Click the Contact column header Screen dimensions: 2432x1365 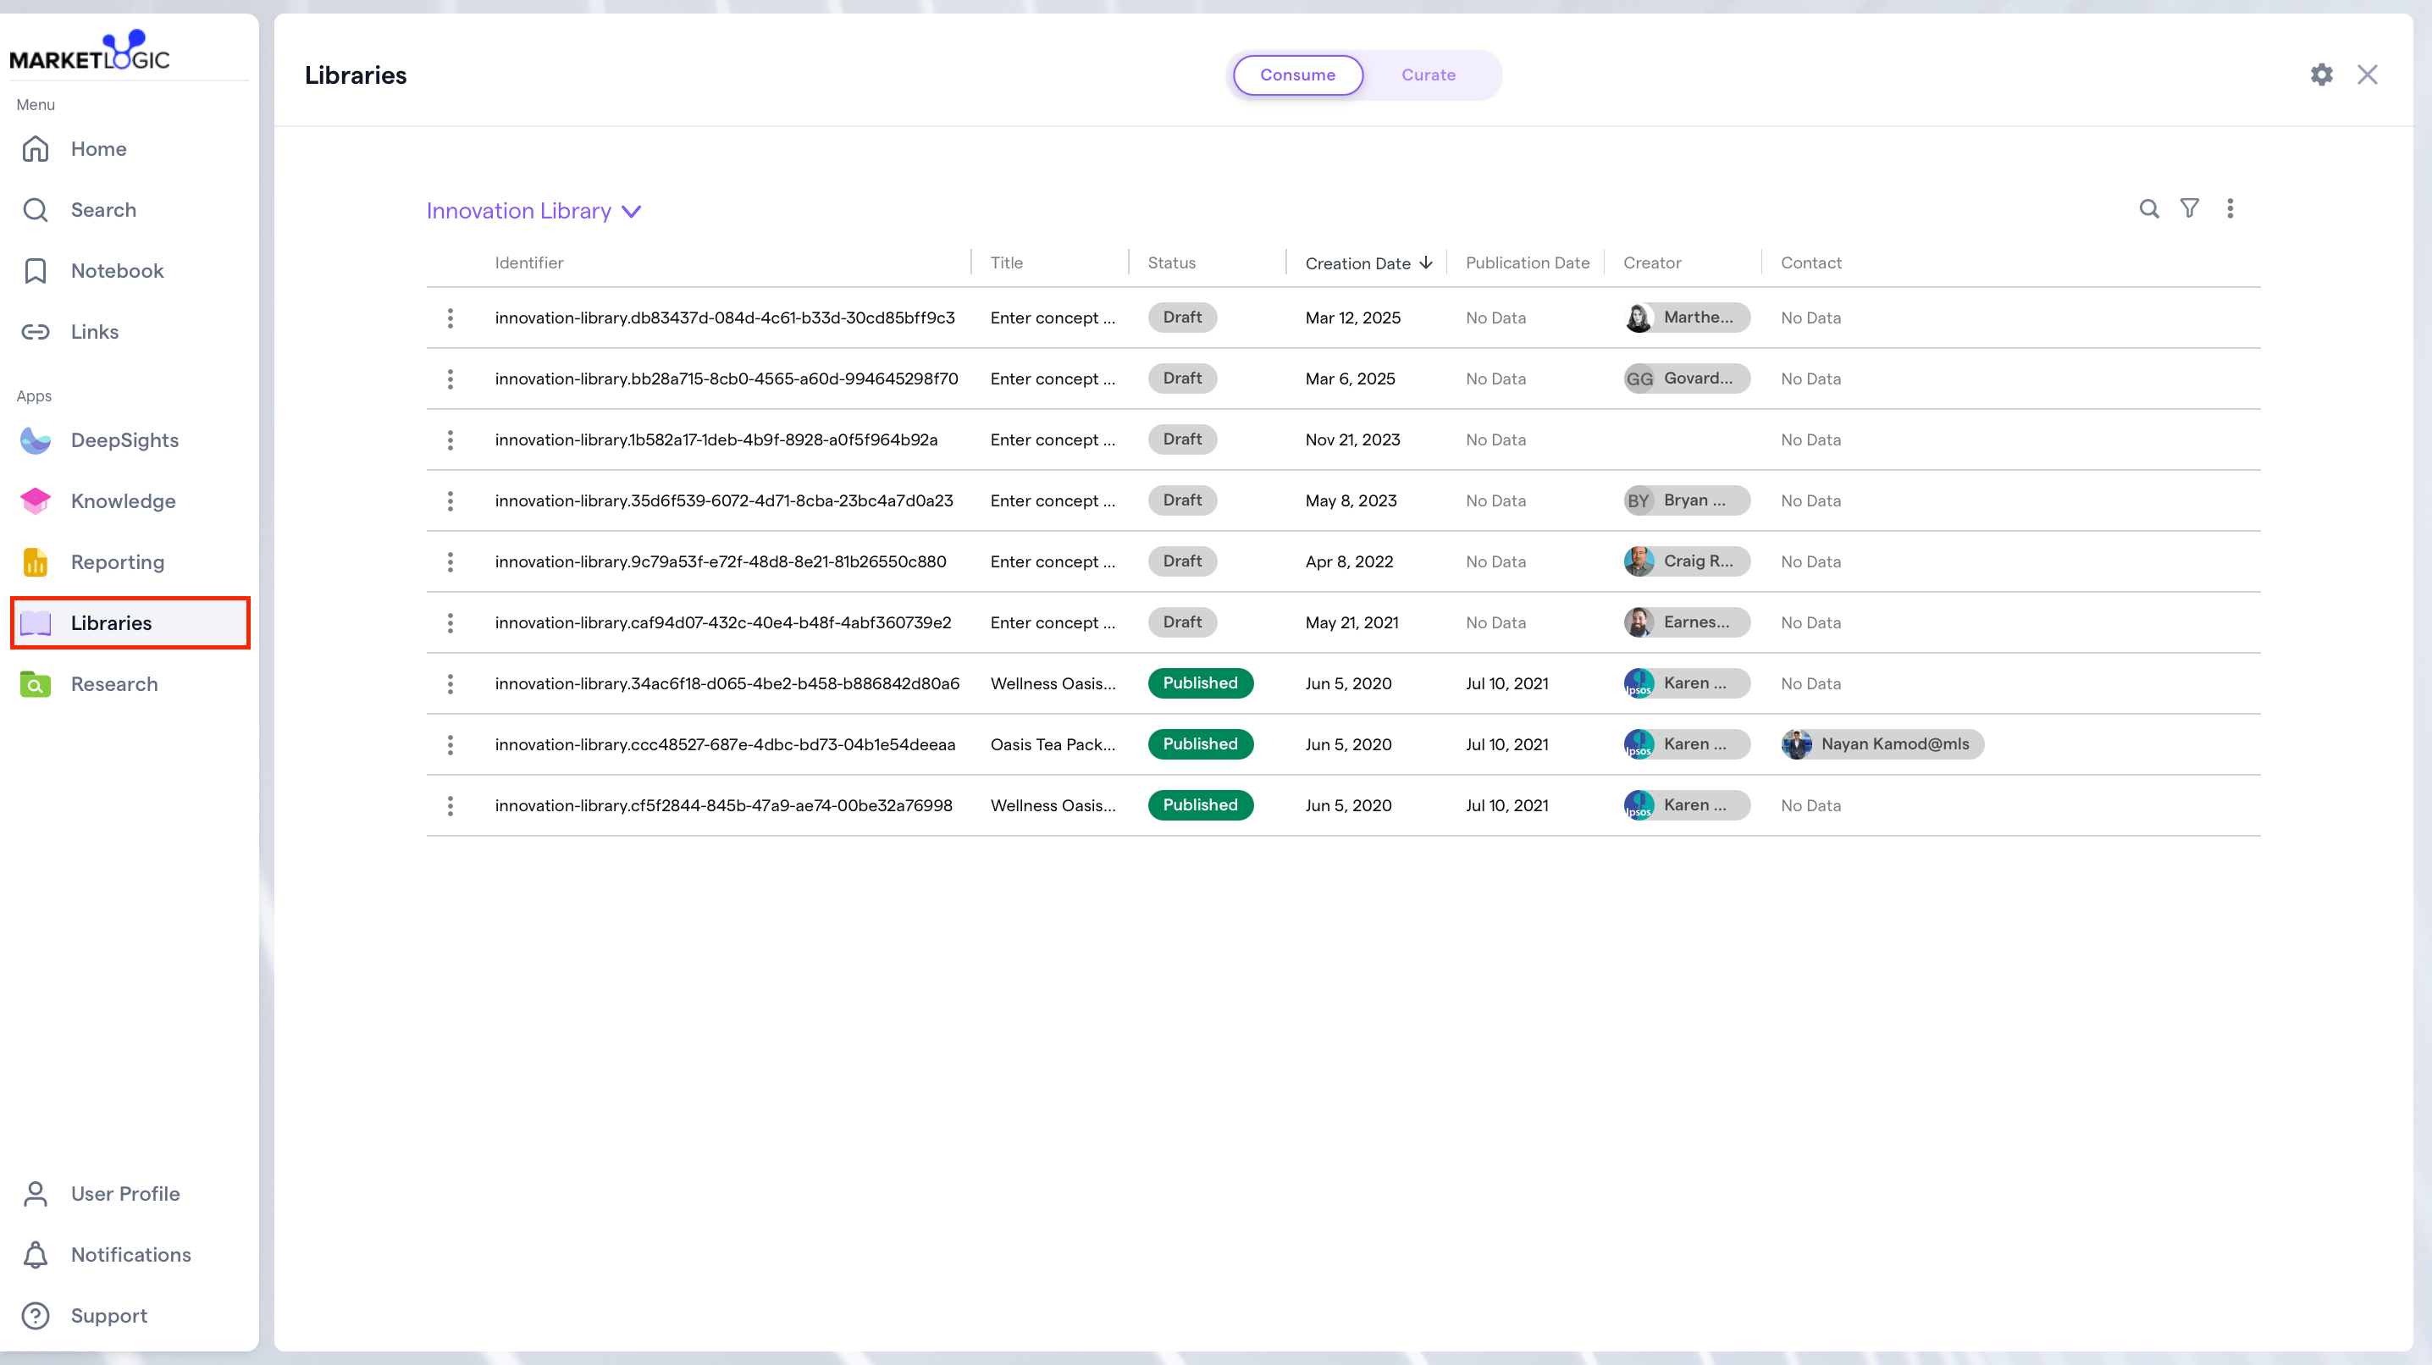pos(1810,262)
